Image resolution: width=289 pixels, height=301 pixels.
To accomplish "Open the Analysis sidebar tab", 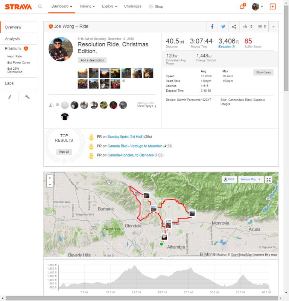I will (12, 39).
